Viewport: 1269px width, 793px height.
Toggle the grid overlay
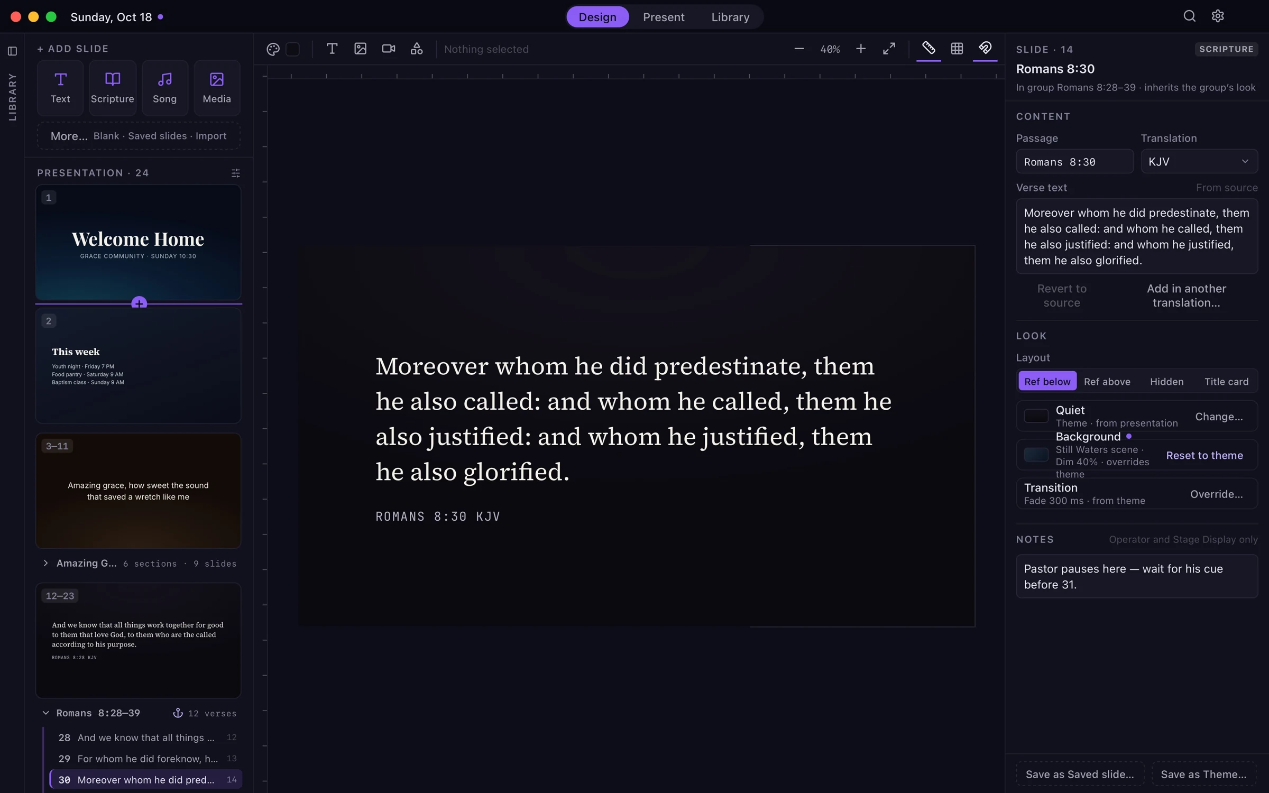click(957, 49)
